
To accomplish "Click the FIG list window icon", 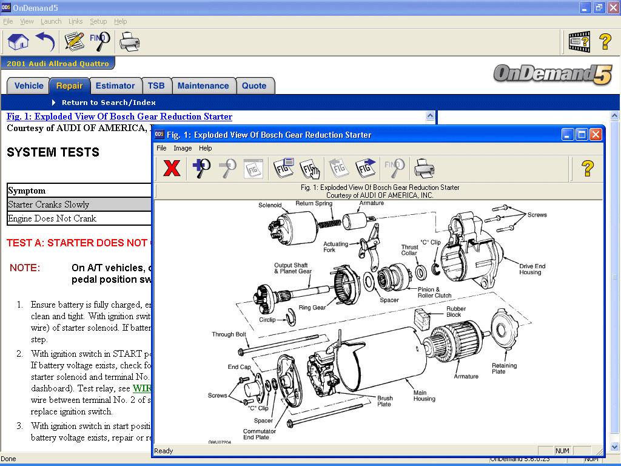I will (x=284, y=169).
